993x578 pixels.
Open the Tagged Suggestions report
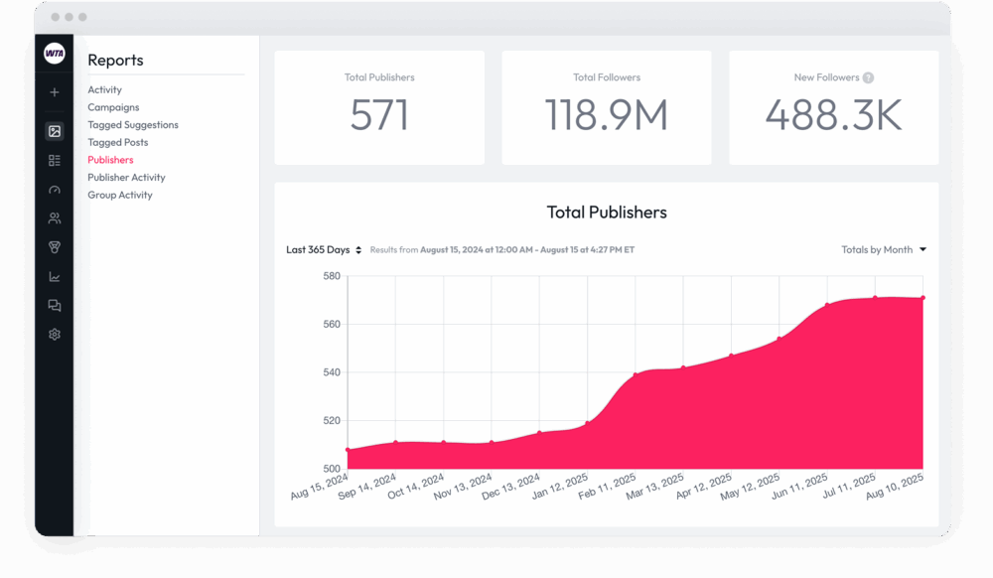[133, 125]
